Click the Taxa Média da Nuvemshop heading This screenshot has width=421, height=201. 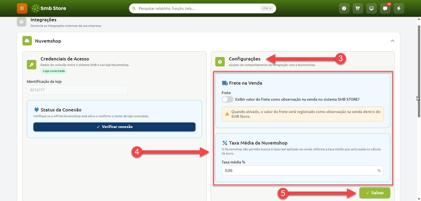[258, 143]
